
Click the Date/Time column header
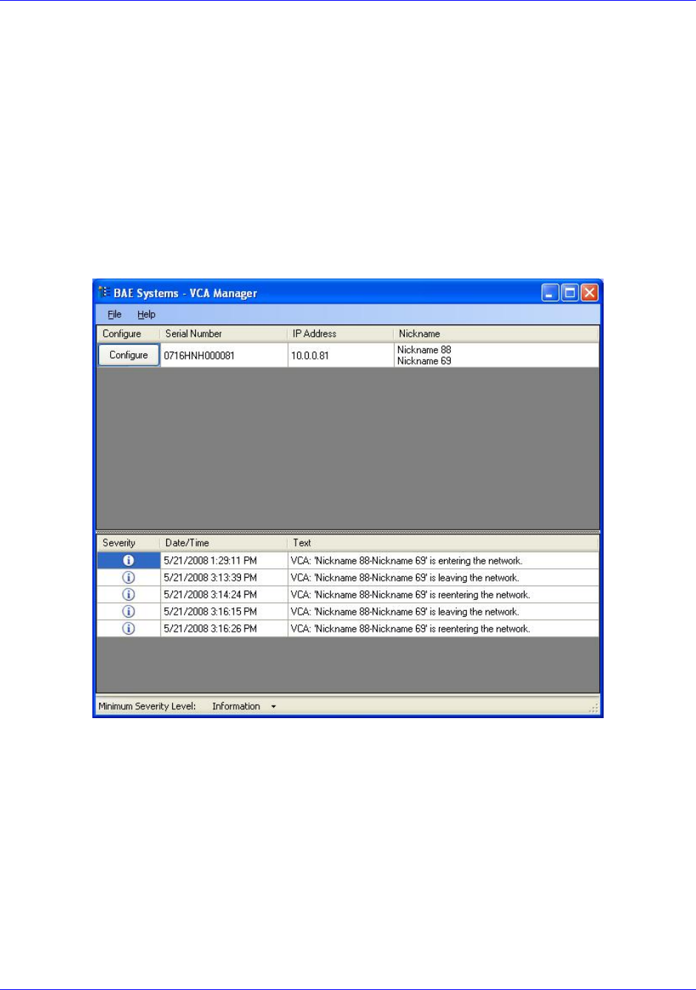223,543
